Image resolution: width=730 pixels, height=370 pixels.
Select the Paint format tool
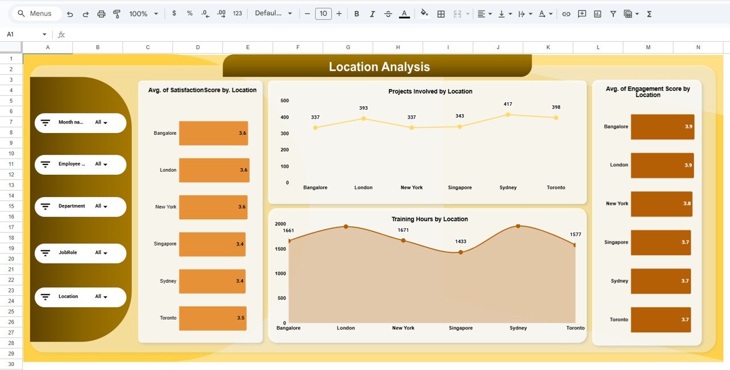click(116, 13)
